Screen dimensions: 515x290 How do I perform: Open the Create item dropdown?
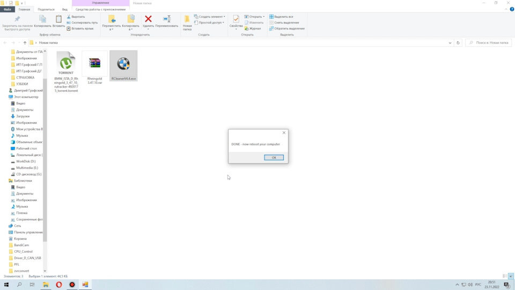(x=210, y=17)
